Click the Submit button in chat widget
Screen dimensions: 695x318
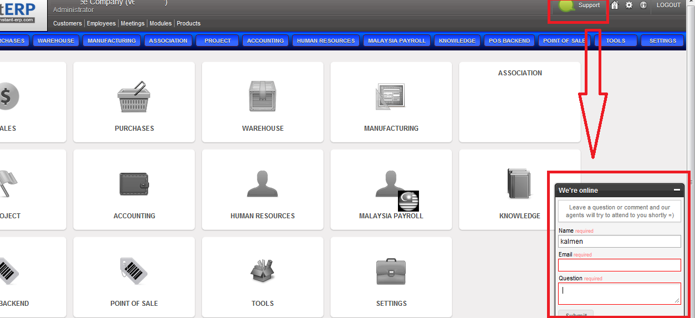(576, 314)
